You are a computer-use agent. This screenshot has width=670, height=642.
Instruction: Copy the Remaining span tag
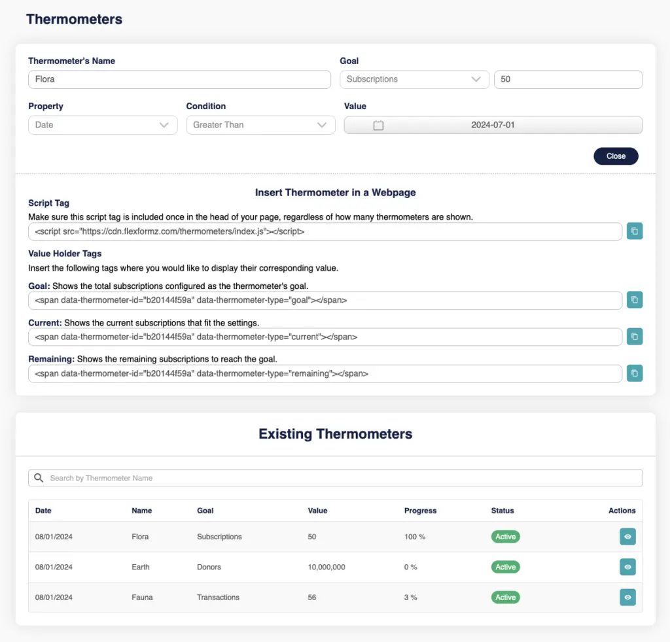(635, 373)
